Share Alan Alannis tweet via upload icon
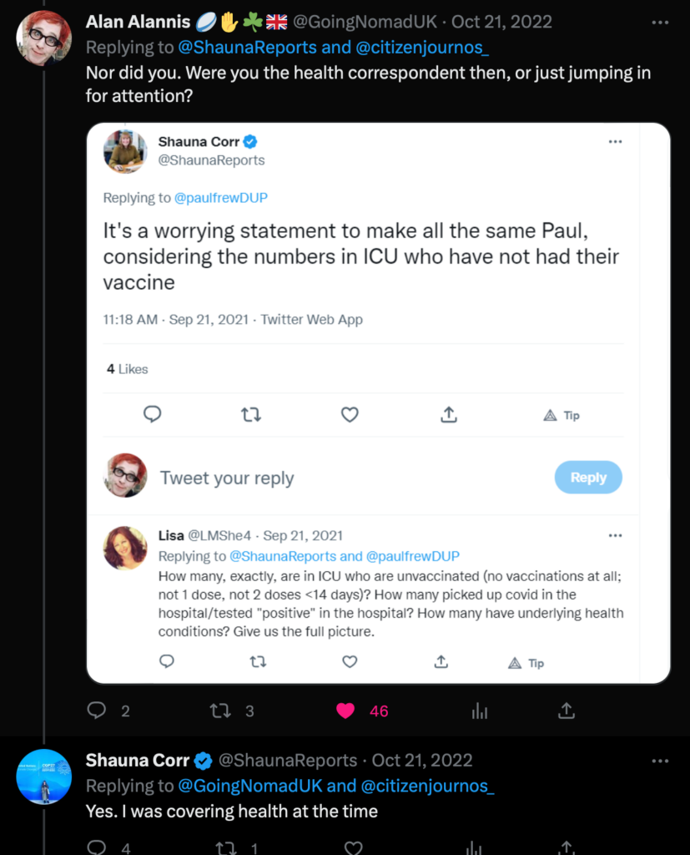Image resolution: width=690 pixels, height=855 pixels. [567, 710]
